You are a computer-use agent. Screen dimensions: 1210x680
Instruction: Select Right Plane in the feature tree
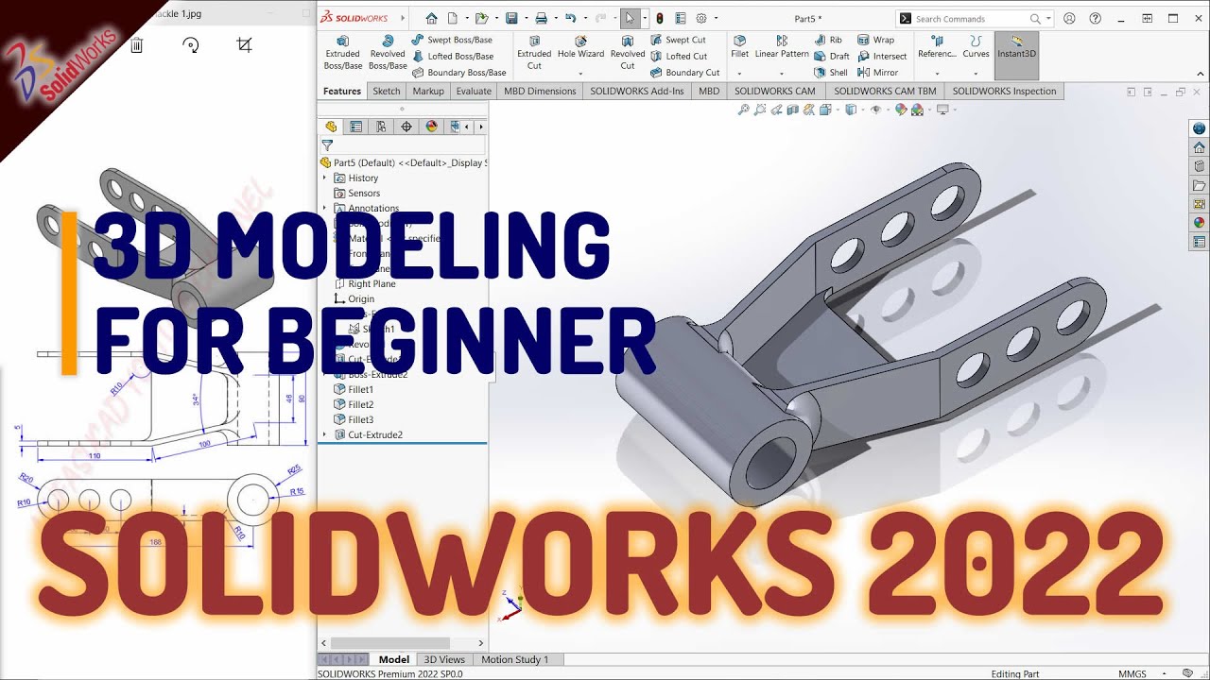coord(364,283)
